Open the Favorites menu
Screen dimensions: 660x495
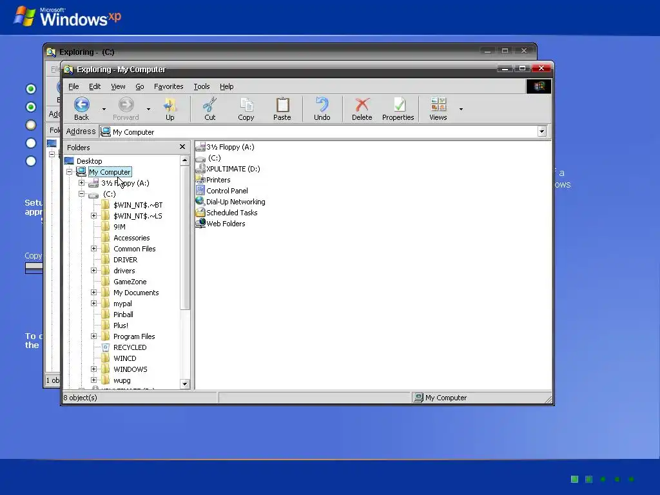pyautogui.click(x=169, y=86)
